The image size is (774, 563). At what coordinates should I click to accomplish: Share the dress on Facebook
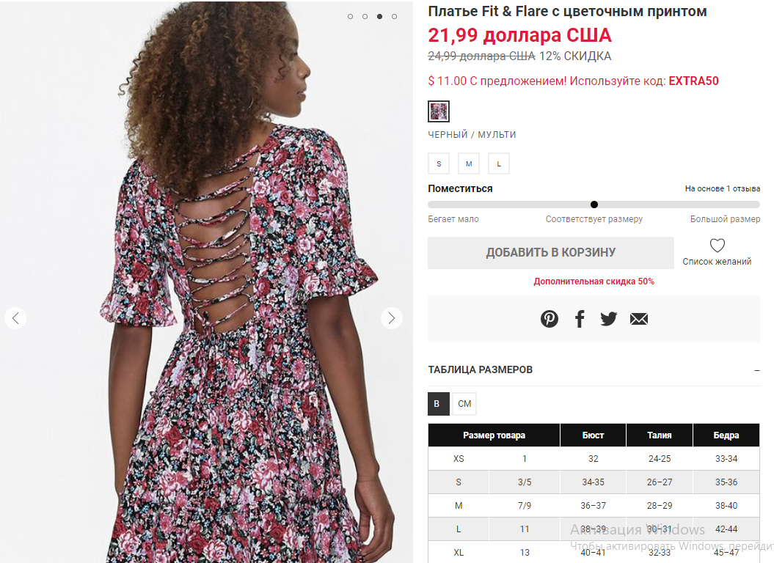click(x=580, y=319)
